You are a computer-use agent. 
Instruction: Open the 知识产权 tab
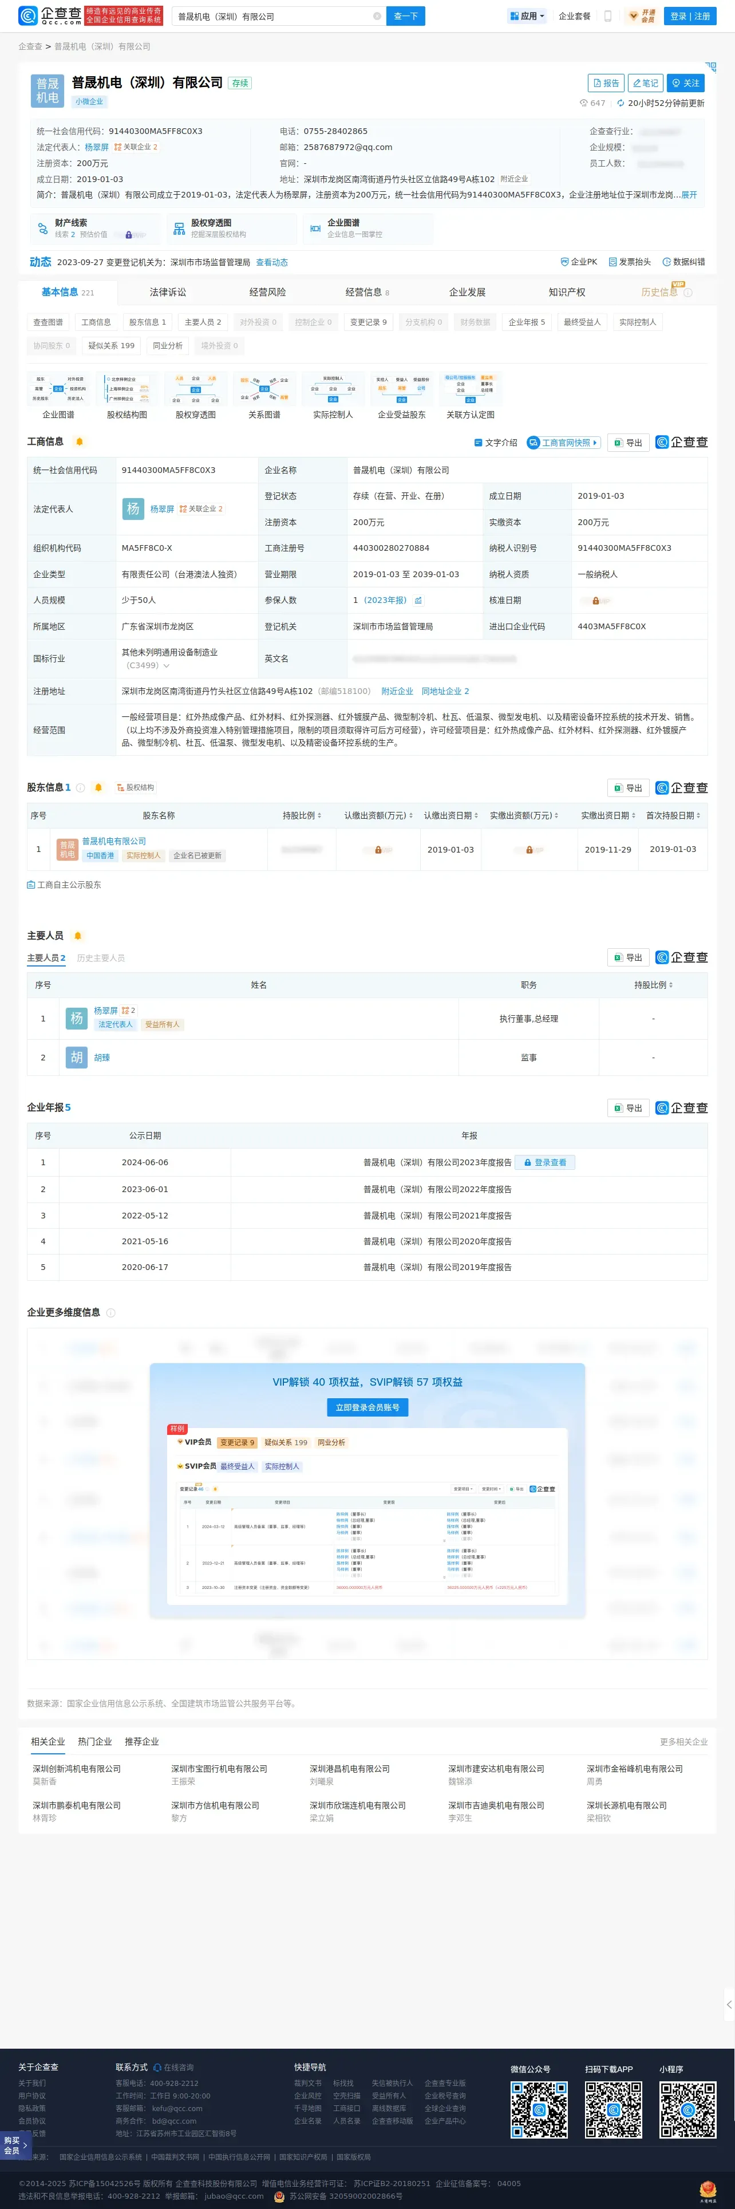(567, 293)
